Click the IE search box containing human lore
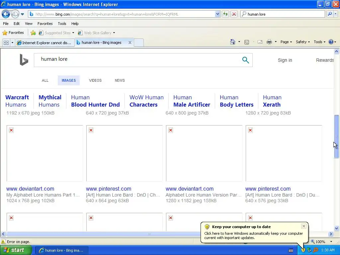The width and height of the screenshot is (340, 255). (x=283, y=14)
